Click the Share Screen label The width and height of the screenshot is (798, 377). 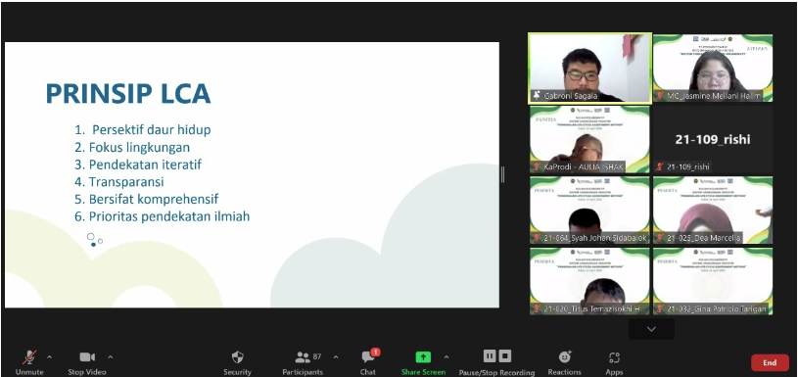[x=423, y=372]
